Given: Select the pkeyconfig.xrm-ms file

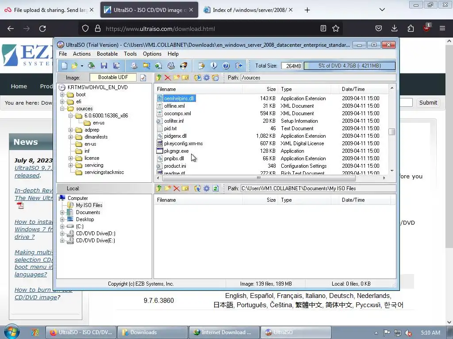Looking at the screenshot, I should tap(184, 143).
